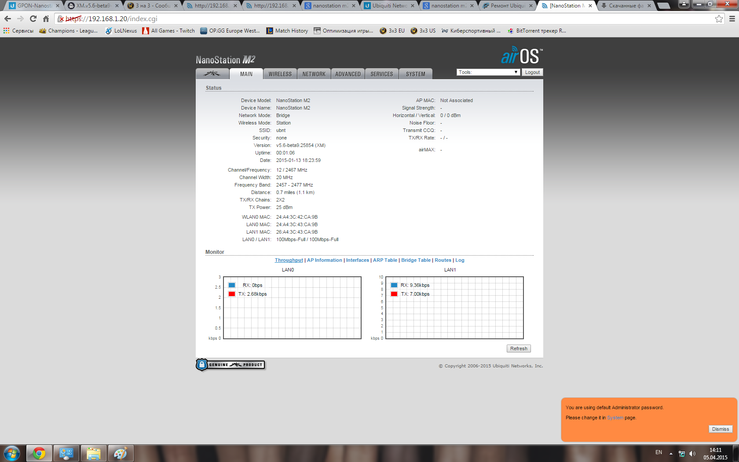The image size is (739, 462).
Task: Click the version text v5.6-beta9.25854 (XM)
Action: (x=301, y=145)
